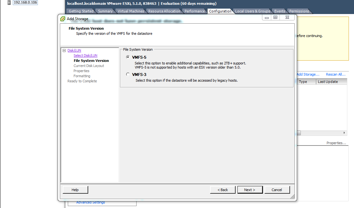Screen dimensions: 354x208
Task: Click the VMFS-5 option label
Action: pyautogui.click(x=139, y=57)
